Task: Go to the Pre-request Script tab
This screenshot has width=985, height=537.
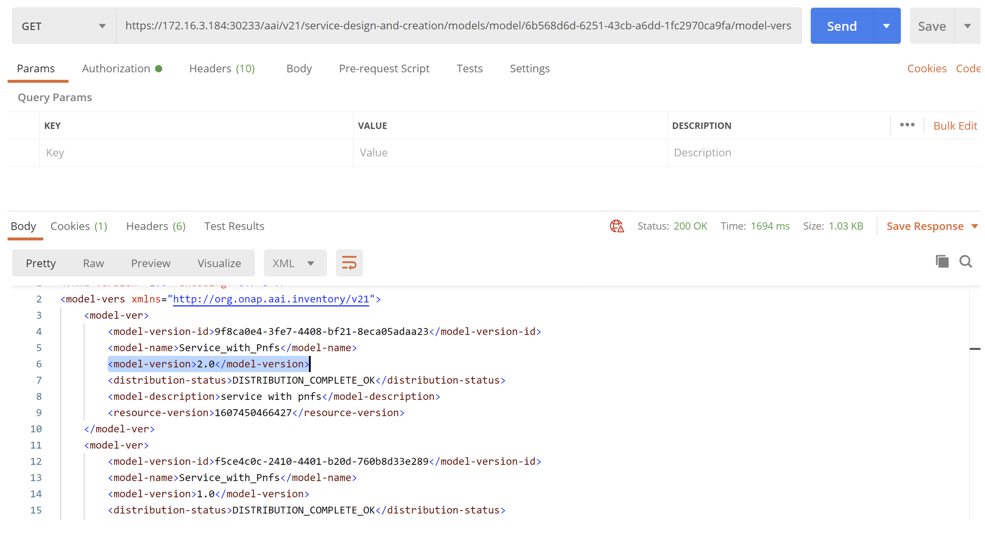Action: pos(384,69)
